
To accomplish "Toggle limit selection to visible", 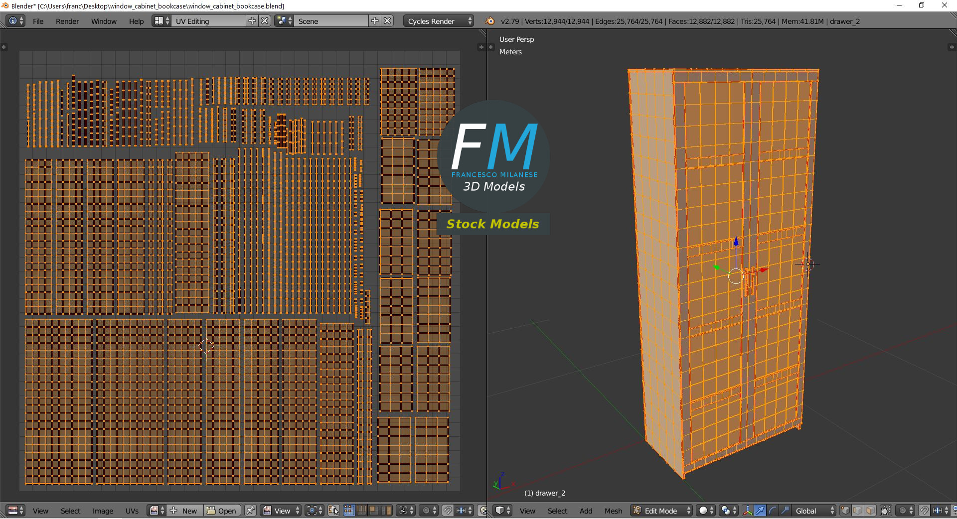I will click(x=886, y=511).
